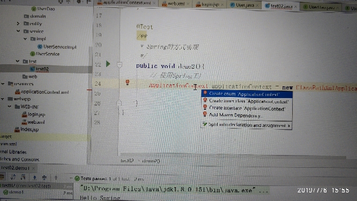Image resolution: width=357 pixels, height=201 pixels.
Task: Close the applicationContext.xml editor tab
Action: (154, 3)
